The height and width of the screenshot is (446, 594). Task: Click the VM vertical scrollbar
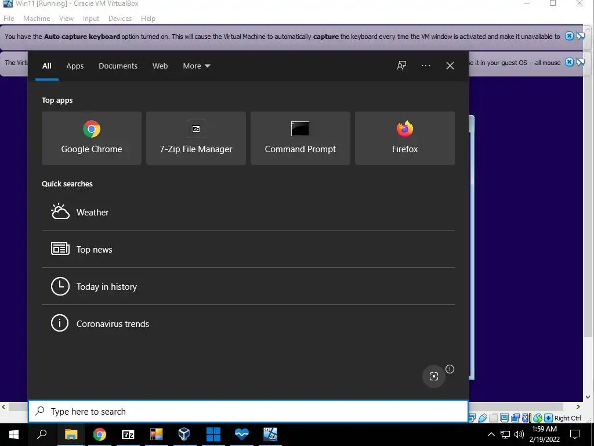click(x=588, y=186)
